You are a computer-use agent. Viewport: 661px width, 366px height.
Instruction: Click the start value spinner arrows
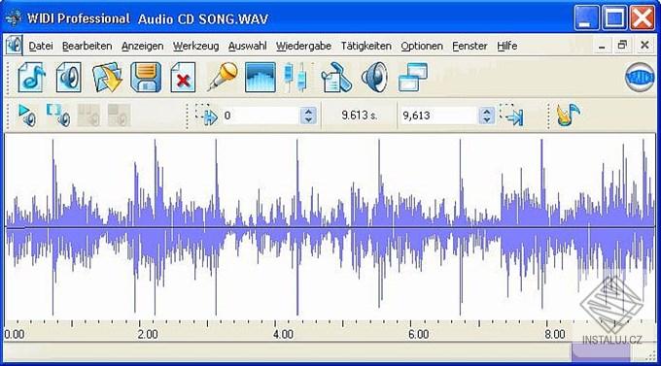coord(308,116)
